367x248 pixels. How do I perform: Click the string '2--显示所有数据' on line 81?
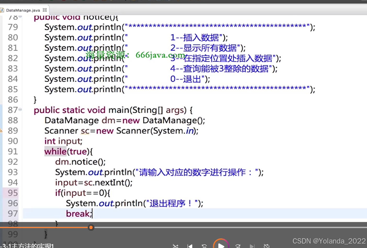click(203, 48)
